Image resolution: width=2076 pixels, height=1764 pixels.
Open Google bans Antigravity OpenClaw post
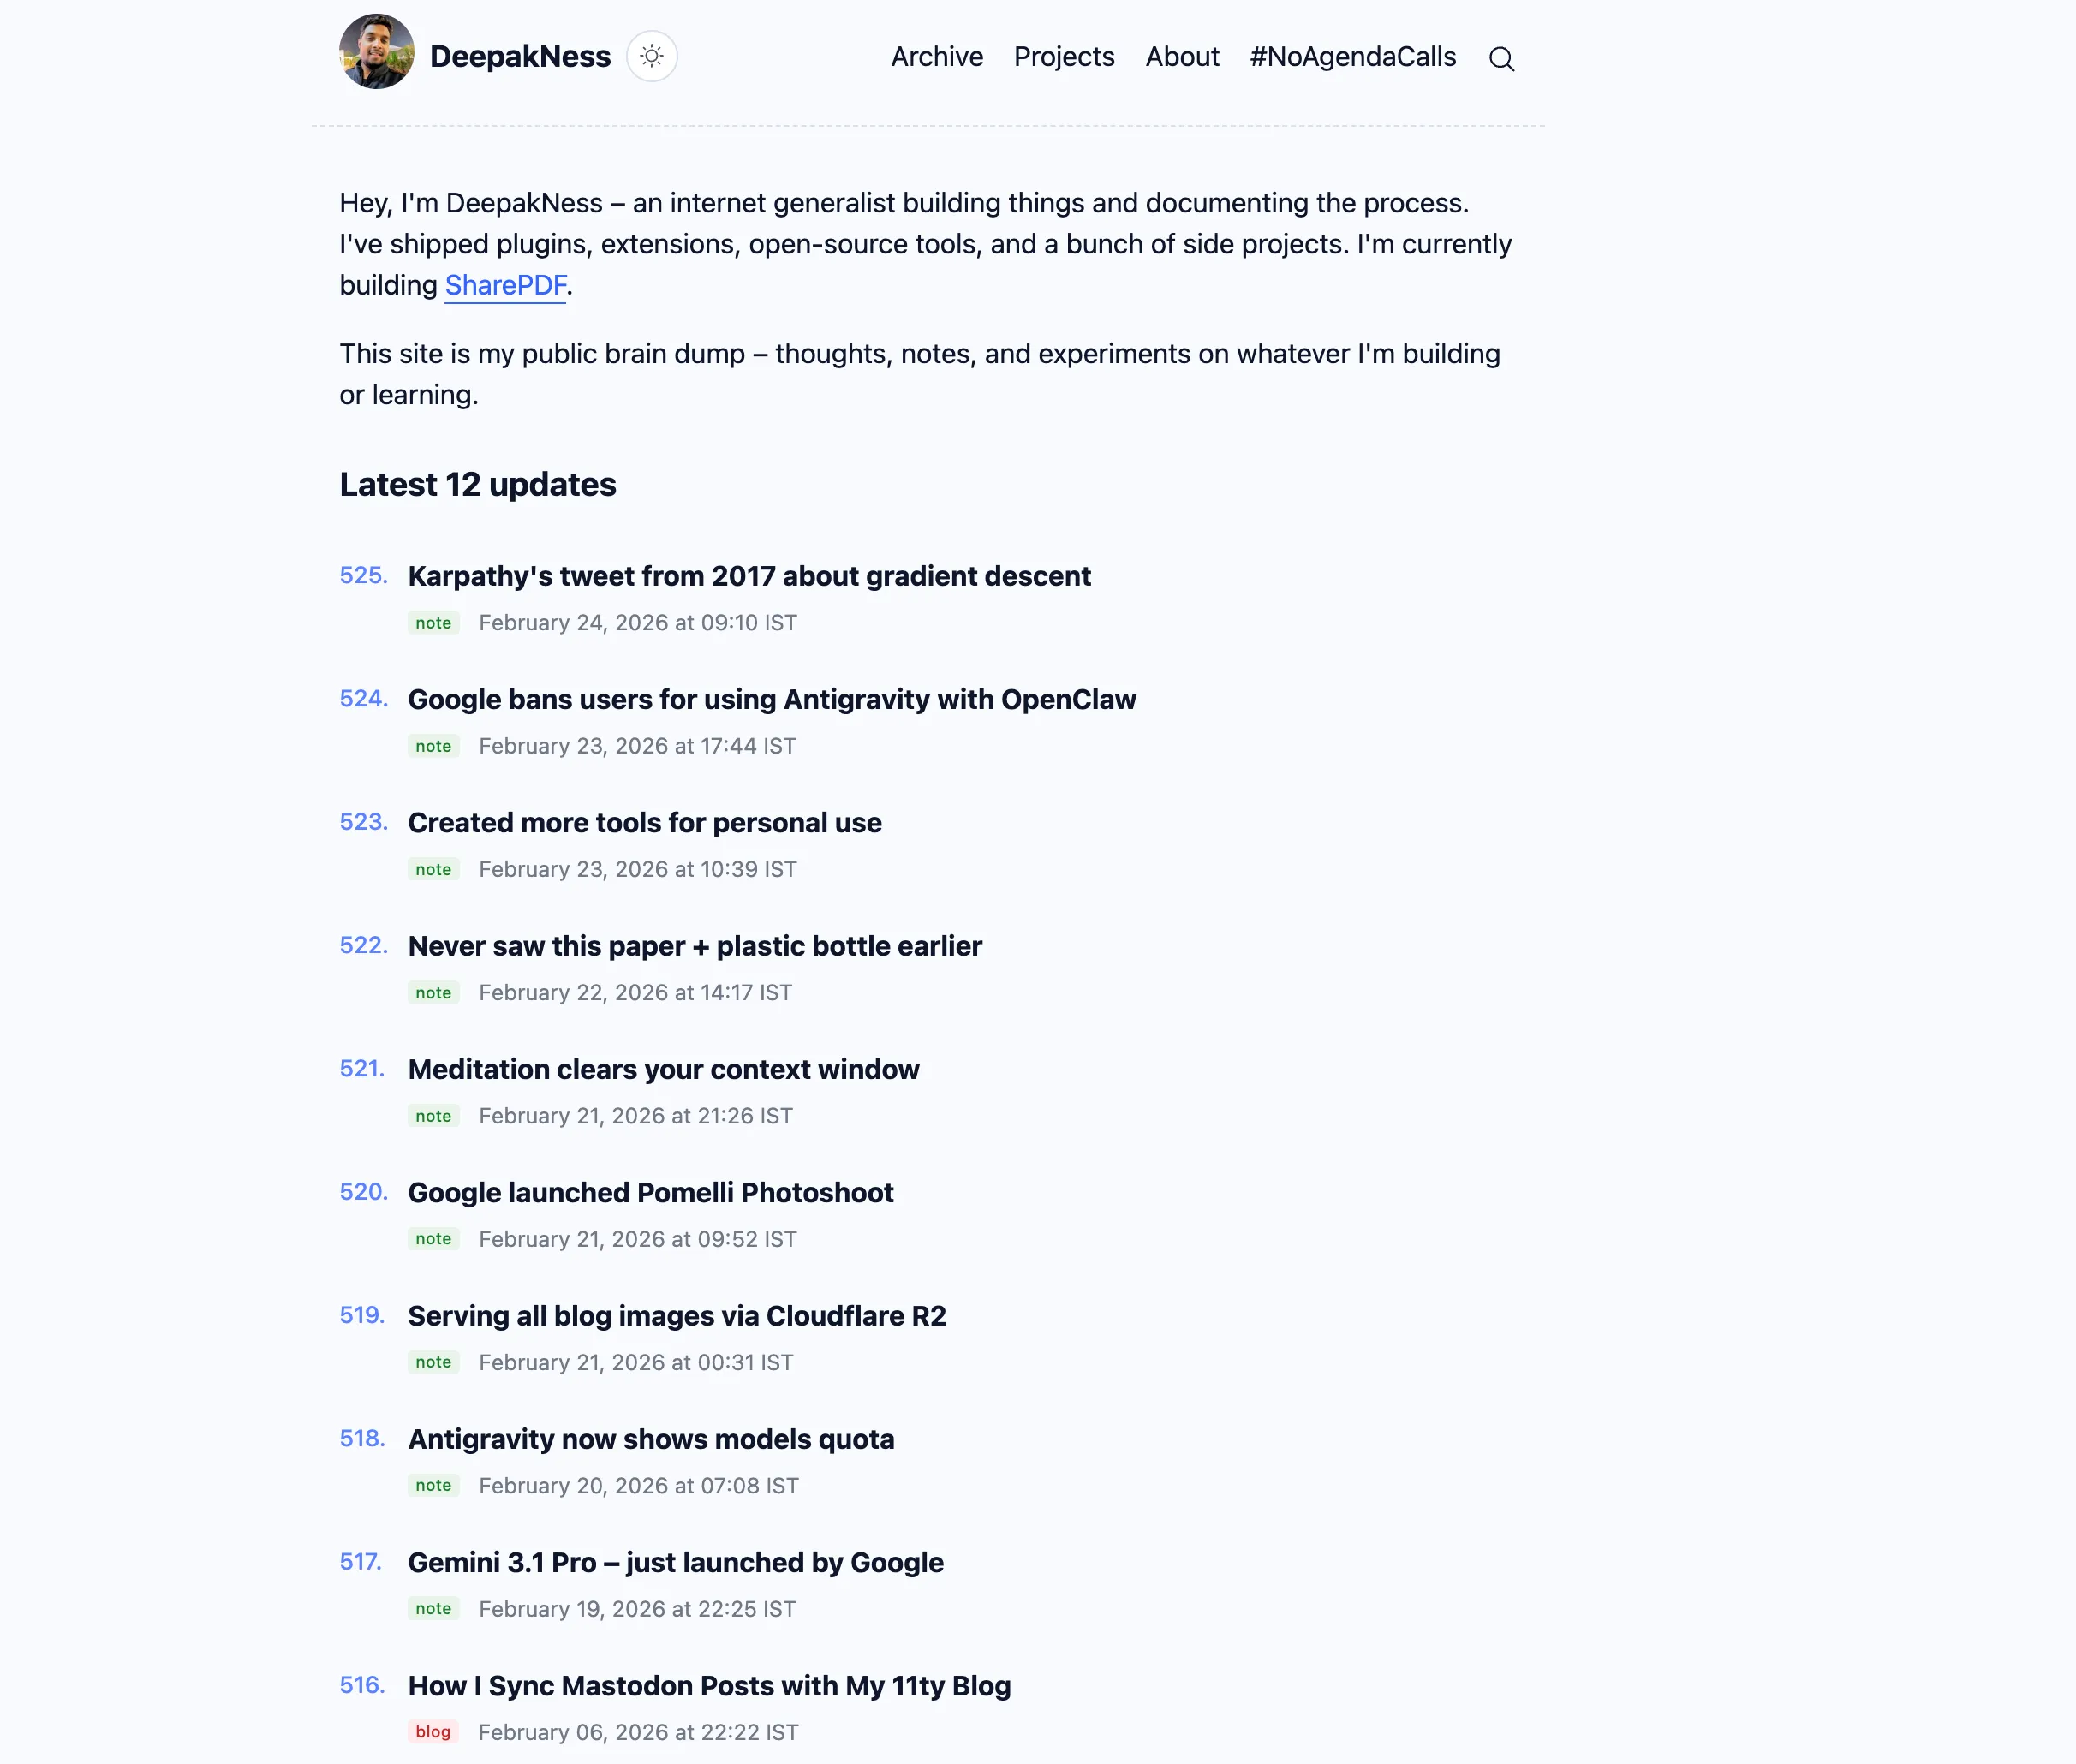pos(772,699)
